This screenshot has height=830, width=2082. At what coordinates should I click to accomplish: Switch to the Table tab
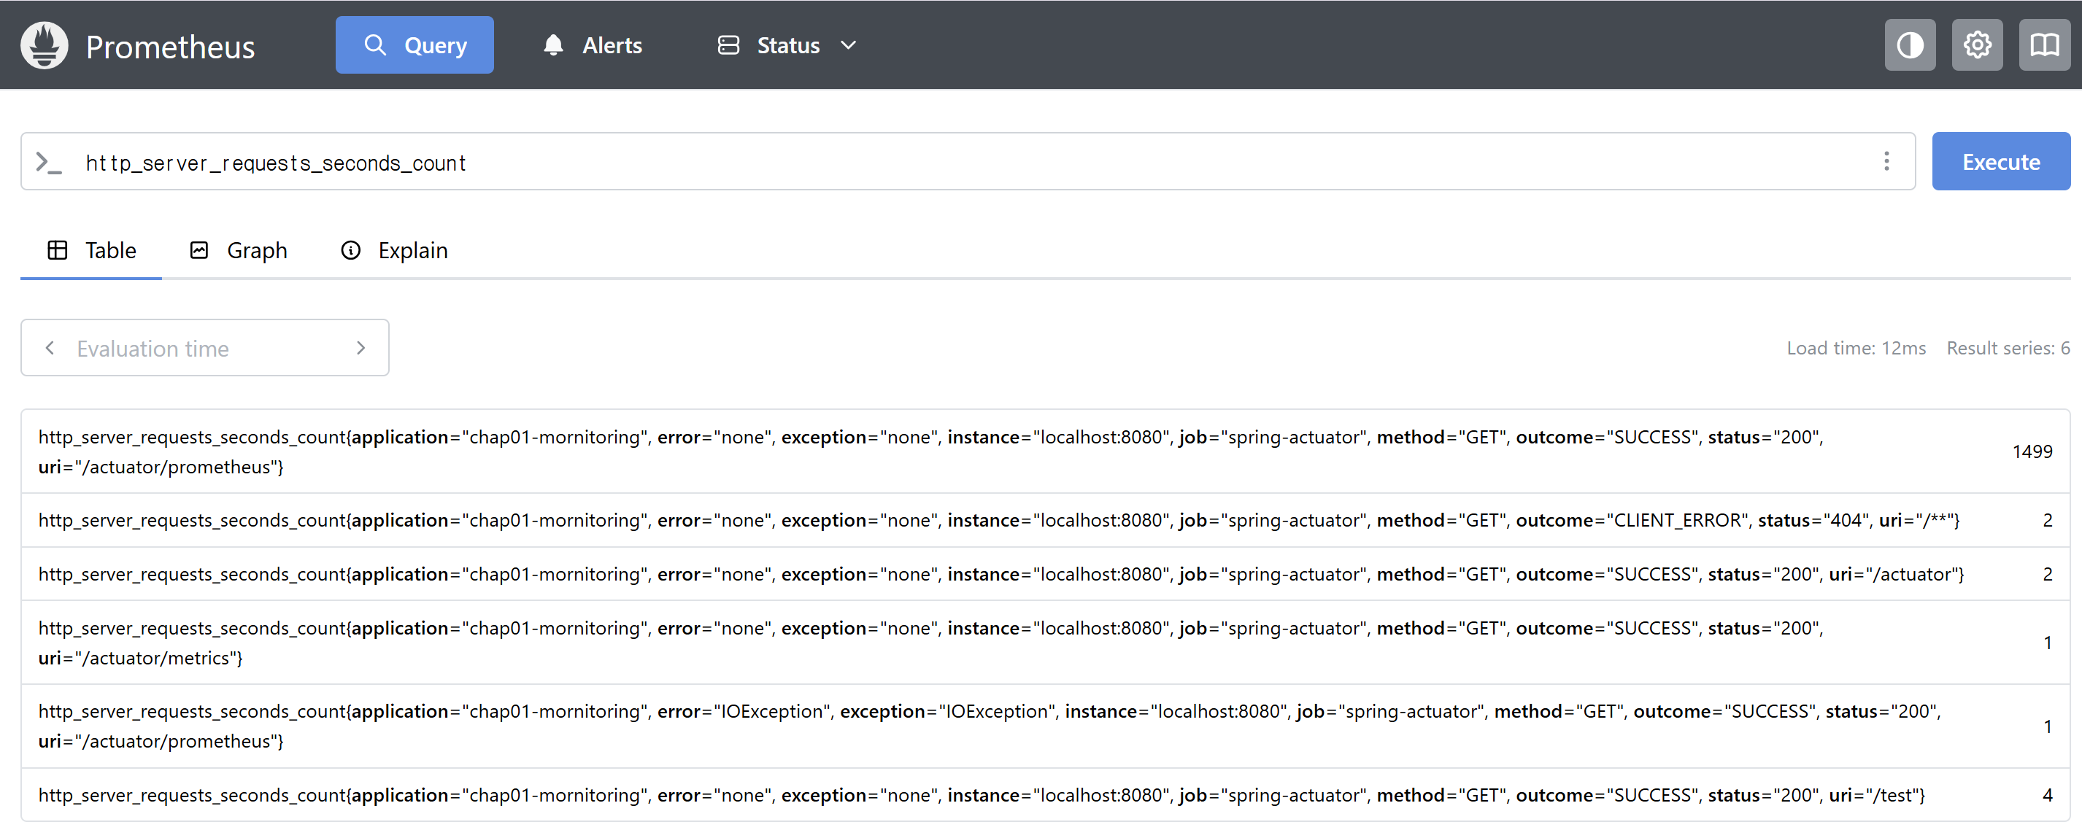coord(91,250)
